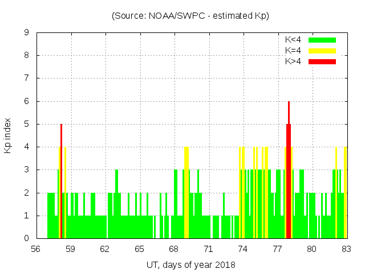The width and height of the screenshot is (365, 273).
Task: Select the red Kp 5 bar near day 58
Action: pyautogui.click(x=61, y=182)
